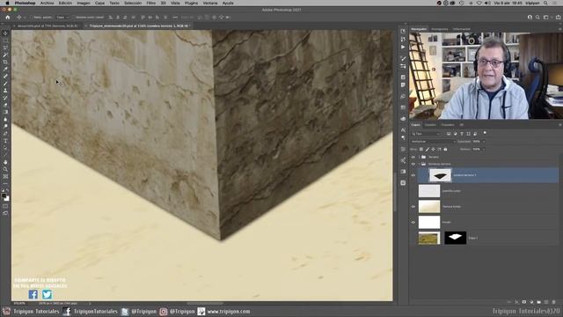Show the hidden plantilla cubo layer

coord(413,191)
